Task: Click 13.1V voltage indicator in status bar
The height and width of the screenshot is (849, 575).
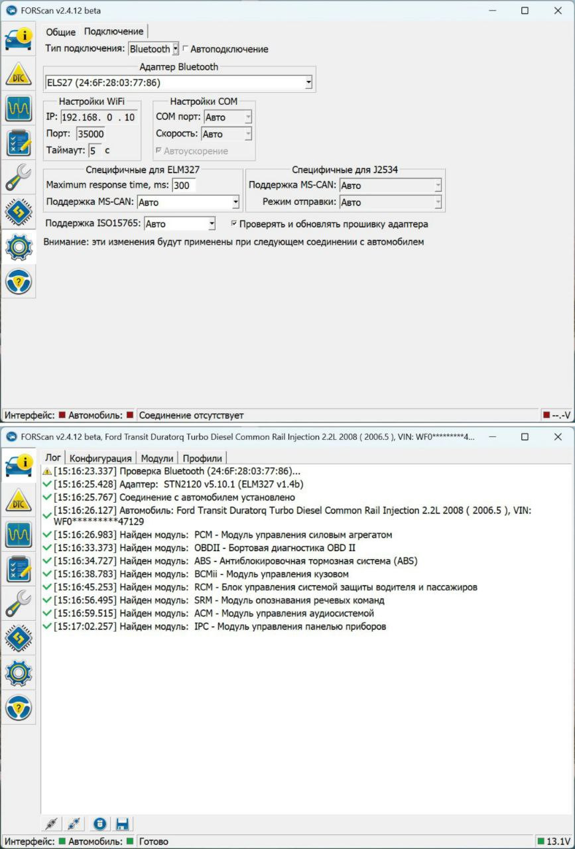Action: (x=554, y=842)
